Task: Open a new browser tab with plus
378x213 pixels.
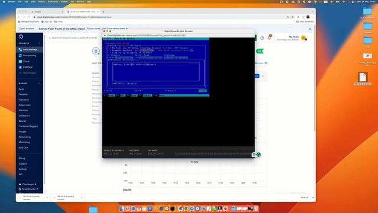Action: pos(103,12)
